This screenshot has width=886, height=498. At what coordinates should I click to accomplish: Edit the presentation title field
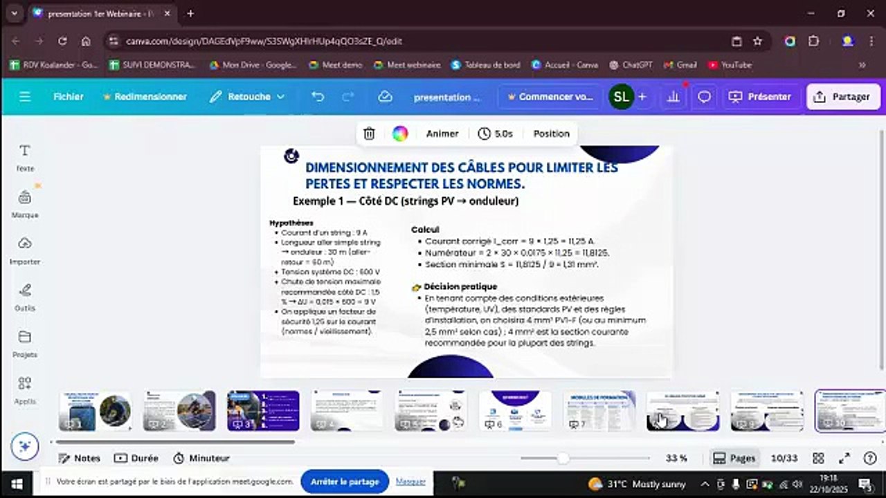[447, 97]
